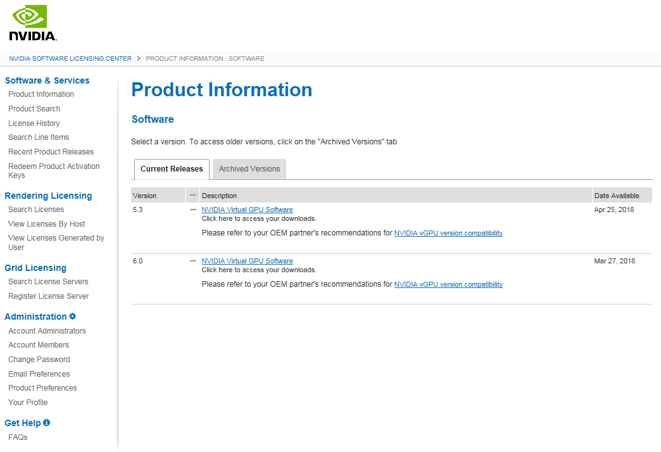Screen dimensions: 661x452
Task: Open Search License Servers
Action: tap(48, 282)
